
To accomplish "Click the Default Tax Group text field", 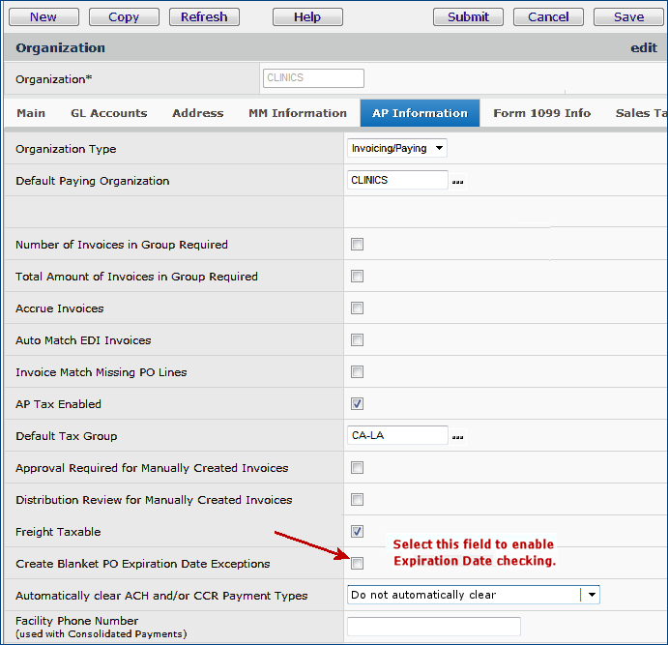I will (x=396, y=436).
